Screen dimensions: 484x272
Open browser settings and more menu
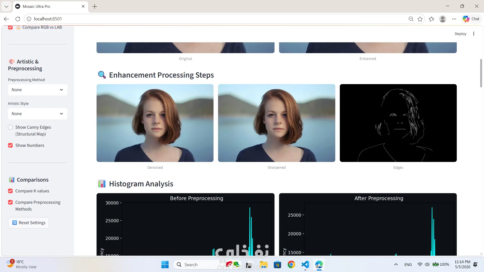[x=454, y=19]
